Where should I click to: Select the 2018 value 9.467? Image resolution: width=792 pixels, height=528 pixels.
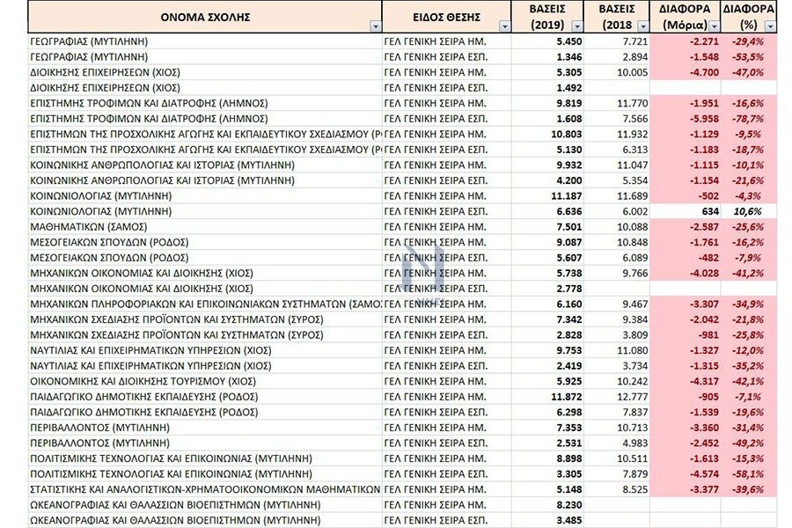(617, 304)
